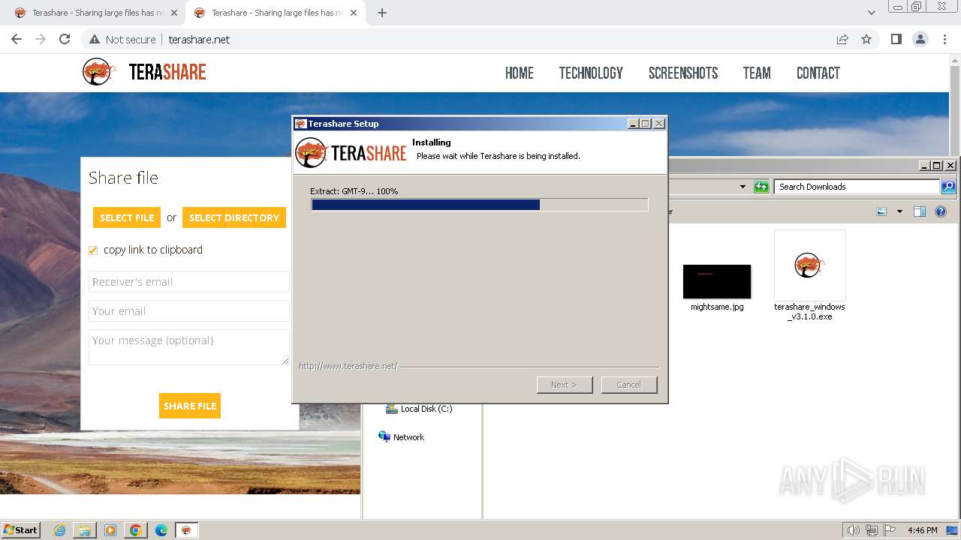
Task: Open the CONTACT section
Action: (x=818, y=73)
